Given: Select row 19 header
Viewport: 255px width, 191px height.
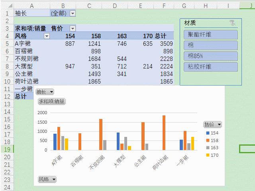Looking at the screenshot, I should (7, 150).
